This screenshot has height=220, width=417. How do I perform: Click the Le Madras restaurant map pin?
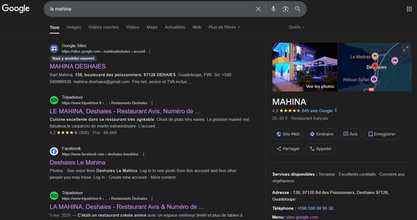[375, 56]
